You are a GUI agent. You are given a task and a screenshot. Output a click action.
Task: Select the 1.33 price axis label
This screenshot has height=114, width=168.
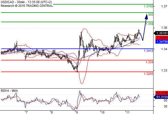[164, 70]
